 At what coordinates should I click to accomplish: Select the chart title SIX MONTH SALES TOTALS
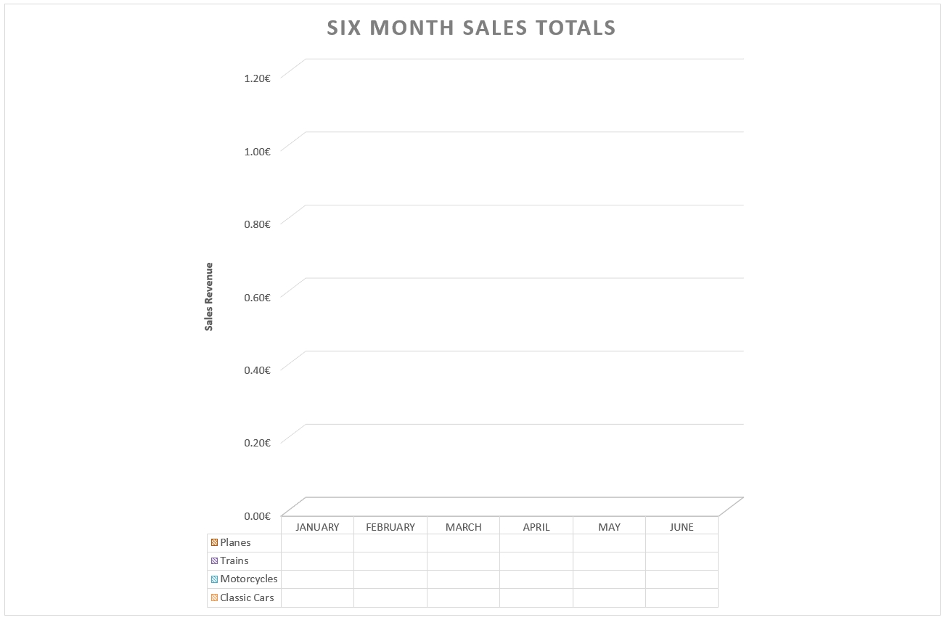point(471,28)
